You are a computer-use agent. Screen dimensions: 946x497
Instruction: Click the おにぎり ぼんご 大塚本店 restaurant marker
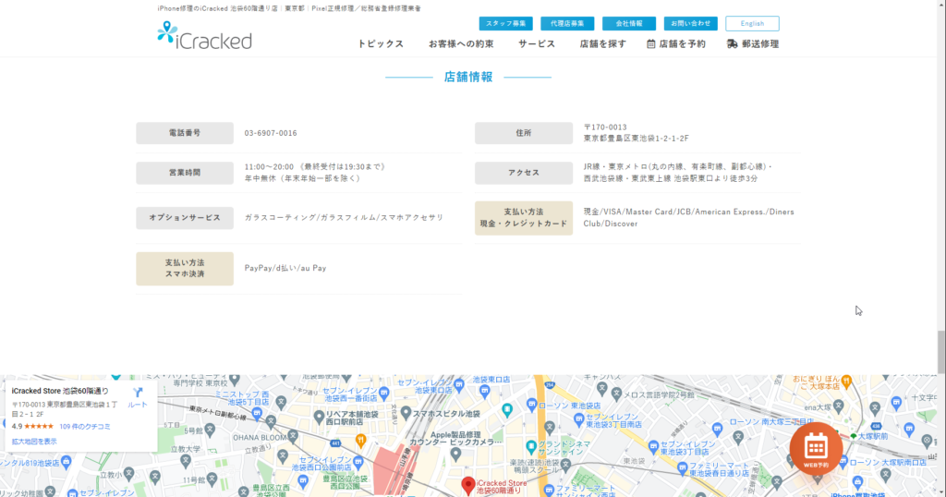(x=846, y=381)
